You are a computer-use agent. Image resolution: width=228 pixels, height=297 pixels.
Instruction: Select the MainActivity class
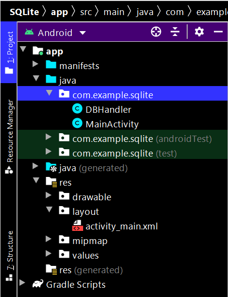click(112, 124)
